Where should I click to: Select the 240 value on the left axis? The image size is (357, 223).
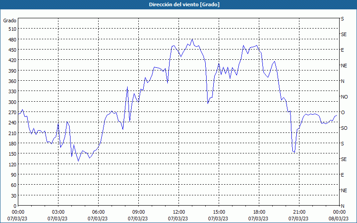tap(13, 123)
